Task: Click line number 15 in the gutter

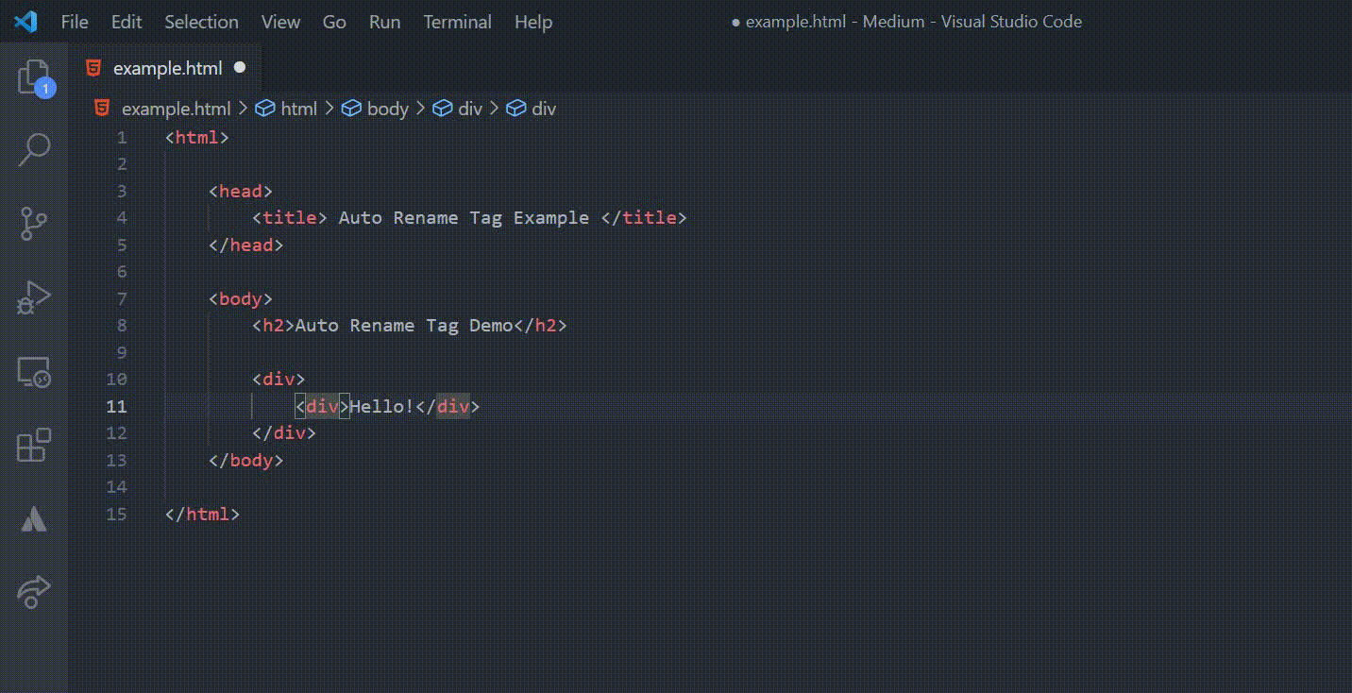Action: click(116, 515)
